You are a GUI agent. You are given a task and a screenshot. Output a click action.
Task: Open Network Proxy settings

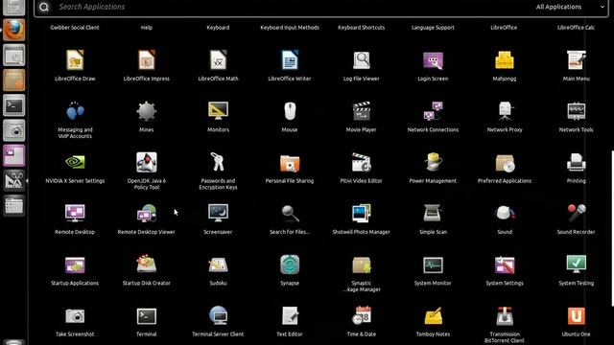[505, 111]
